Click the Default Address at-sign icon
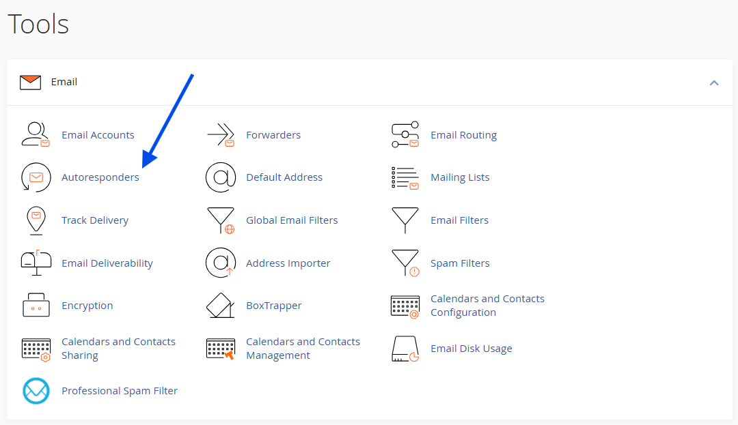Screen dimensions: 738x425 tap(220, 177)
